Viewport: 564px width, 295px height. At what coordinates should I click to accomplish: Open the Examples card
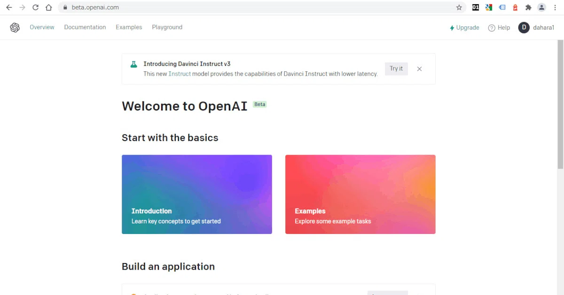click(360, 194)
